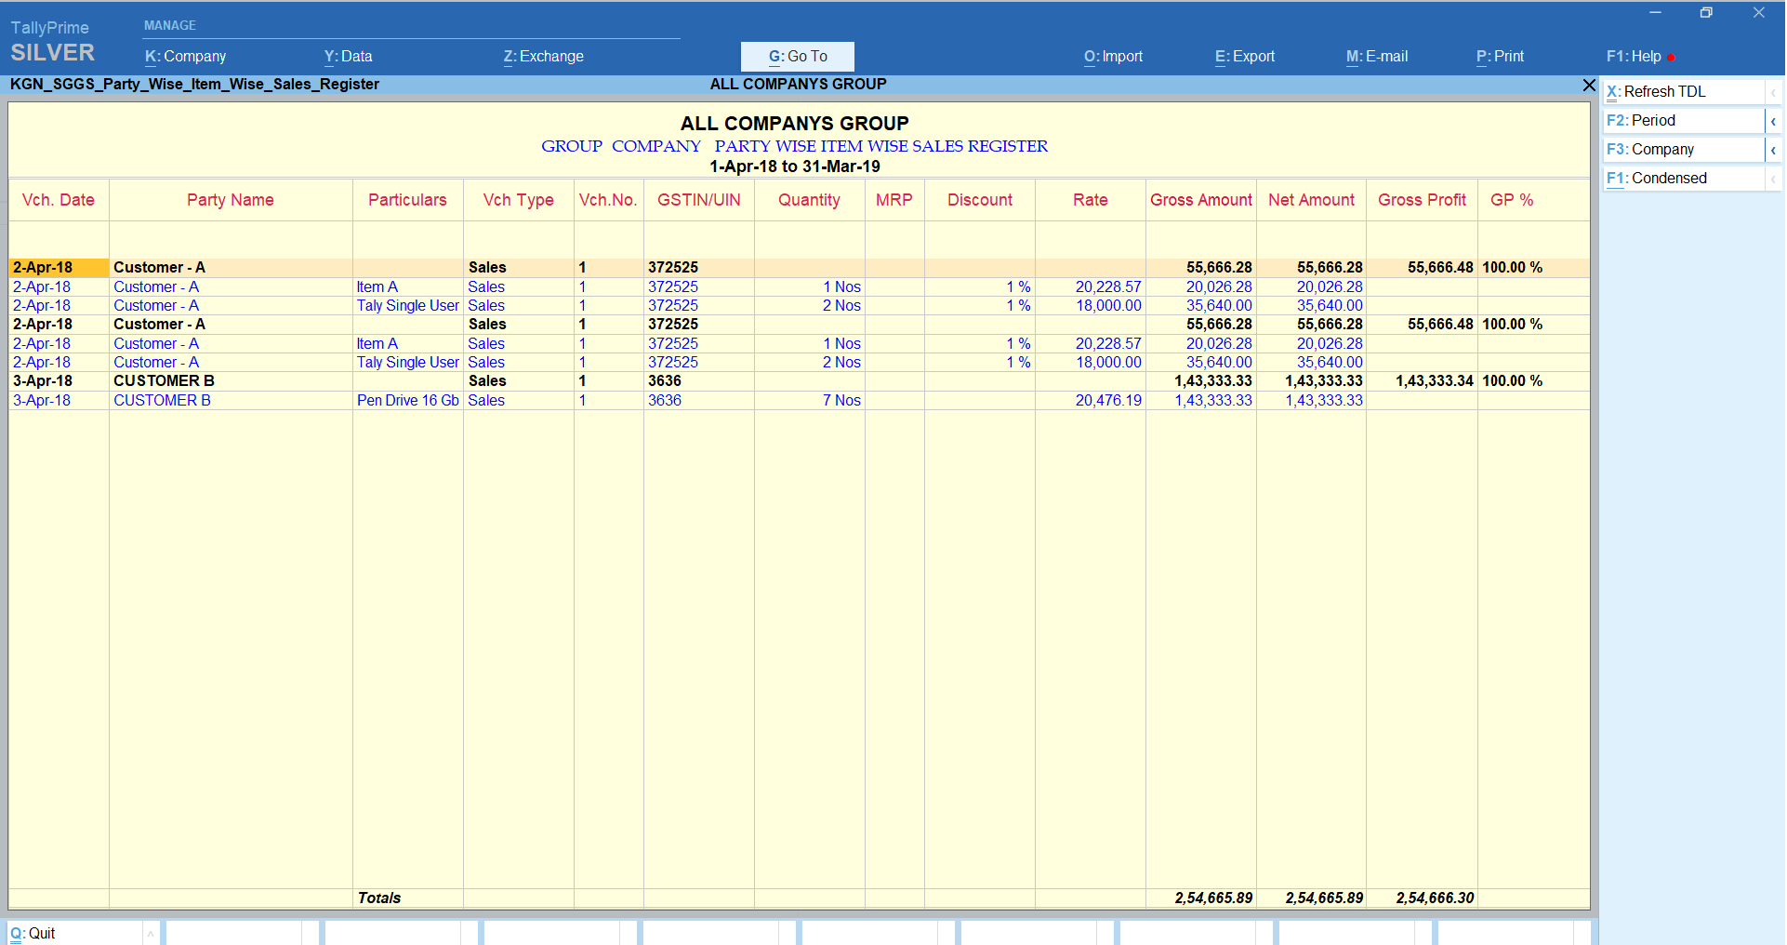Click the Vch.No. column header
The height and width of the screenshot is (945, 1787).
pyautogui.click(x=608, y=200)
